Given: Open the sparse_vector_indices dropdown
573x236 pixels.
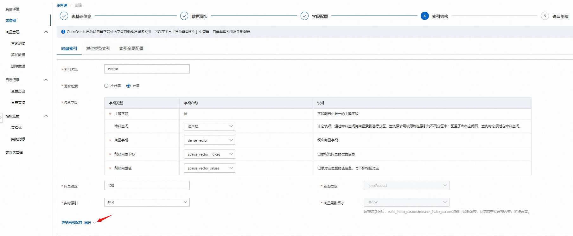Looking at the screenshot, I should click(x=209, y=154).
